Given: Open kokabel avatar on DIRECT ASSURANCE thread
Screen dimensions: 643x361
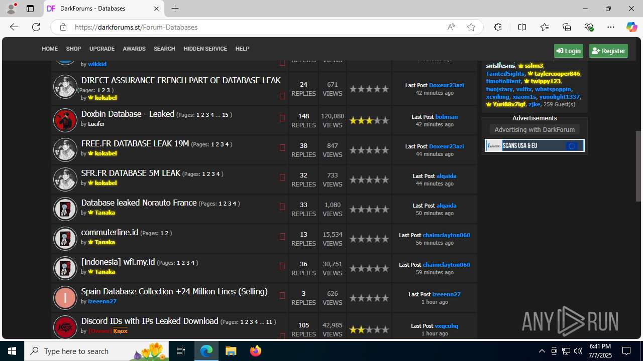Looking at the screenshot, I should click(x=65, y=87).
